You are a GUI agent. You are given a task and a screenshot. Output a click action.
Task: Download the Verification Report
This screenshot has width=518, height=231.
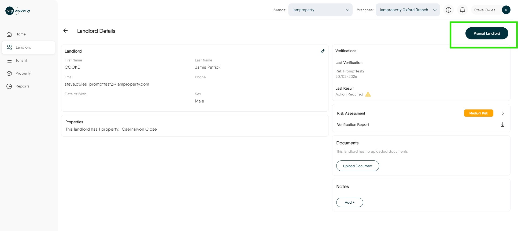[503, 125]
